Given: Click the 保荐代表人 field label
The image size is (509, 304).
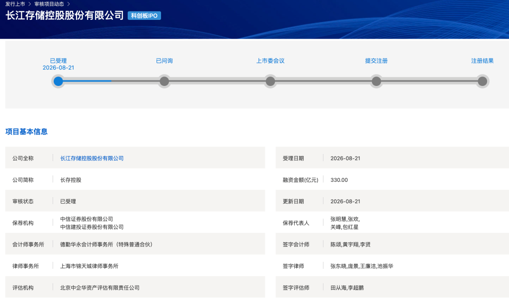Looking at the screenshot, I should point(296,223).
